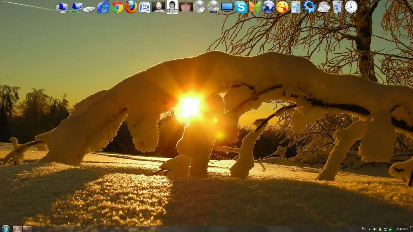Open the My Computer dock icon

(62, 8)
